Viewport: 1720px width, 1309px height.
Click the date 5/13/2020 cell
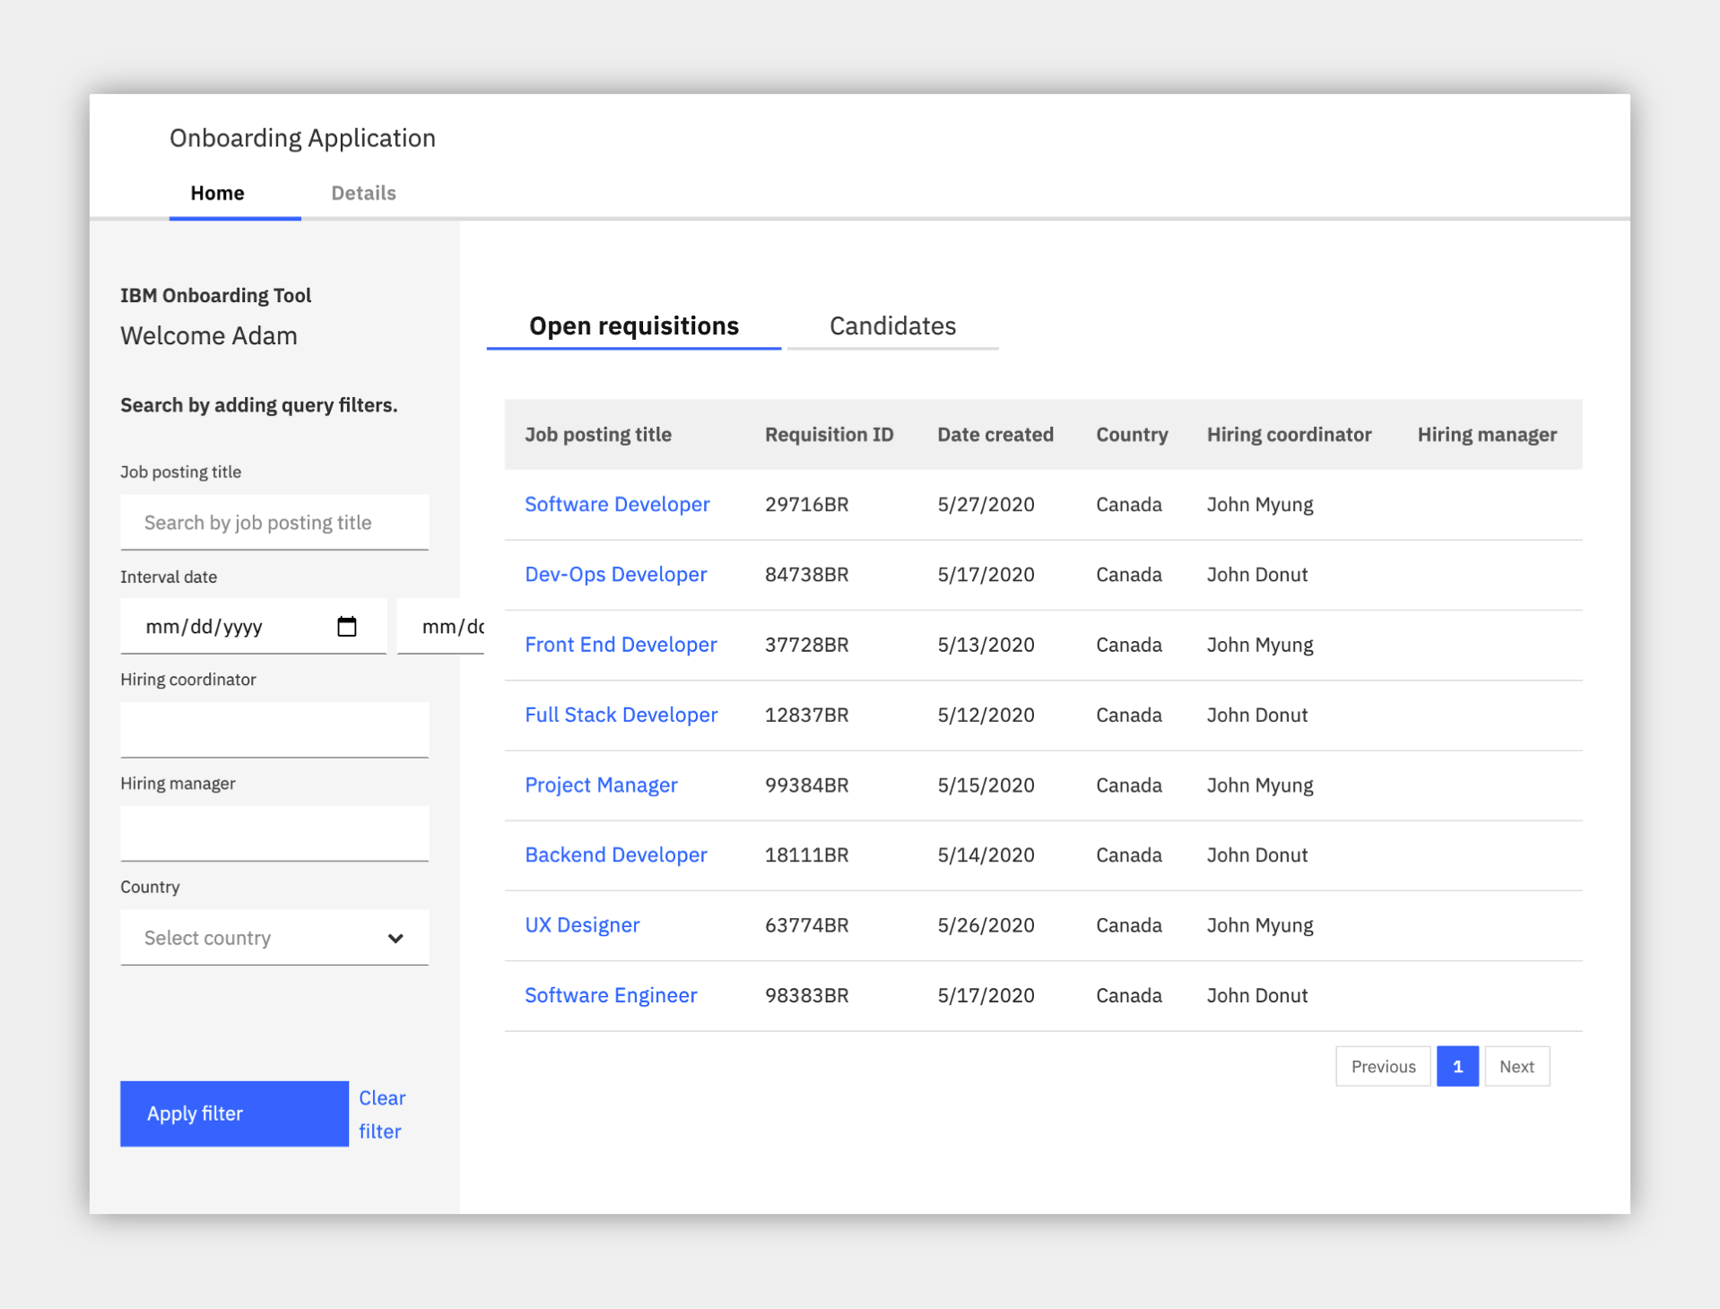tap(986, 645)
